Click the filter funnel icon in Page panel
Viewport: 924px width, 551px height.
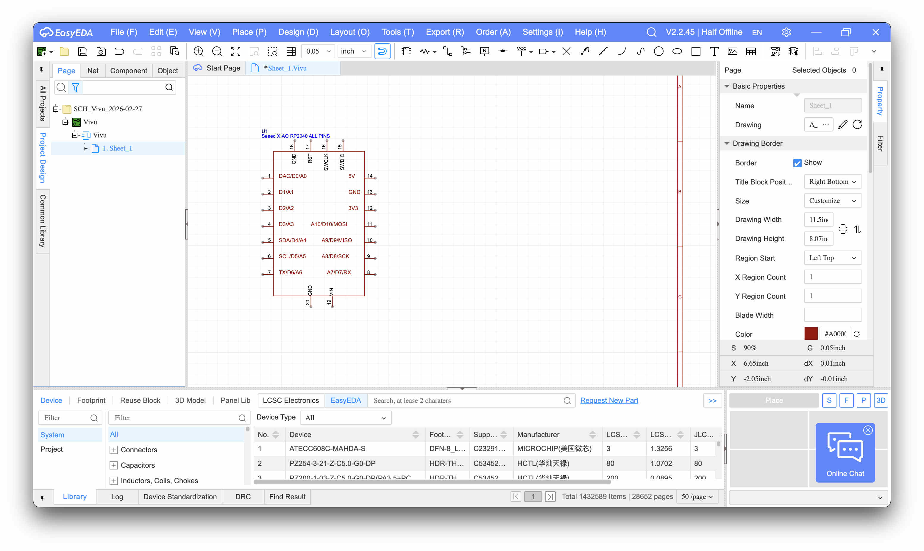76,87
